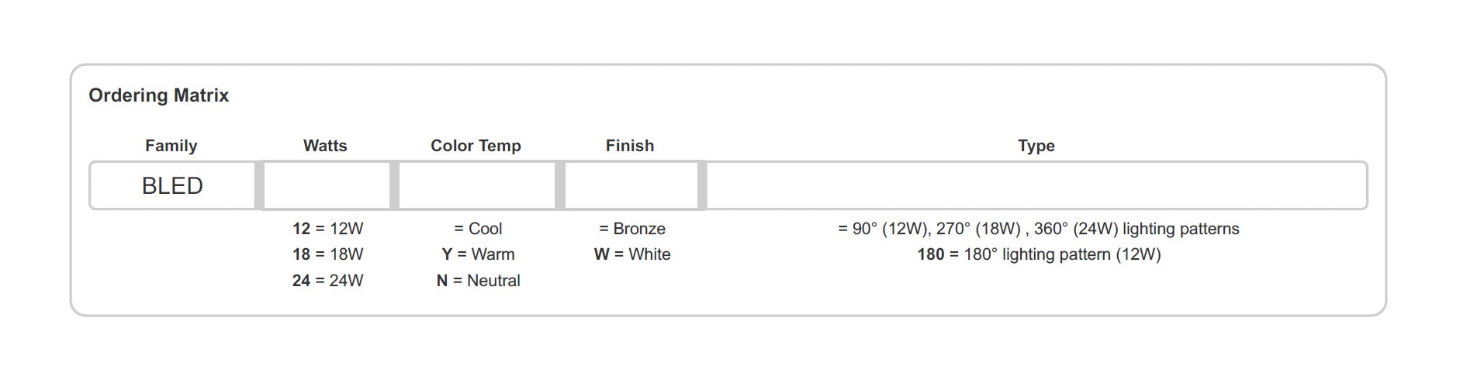Viewport: 1460px width, 380px height.
Task: Click the empty Finish code box
Action: pos(631,186)
